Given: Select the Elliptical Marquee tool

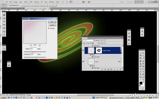Looking at the screenshot, I should click(x=140, y=53).
